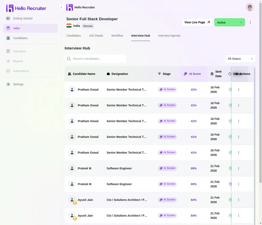This screenshot has width=262, height=225.
Task: Switch to the Job Details tab
Action: tap(96, 35)
